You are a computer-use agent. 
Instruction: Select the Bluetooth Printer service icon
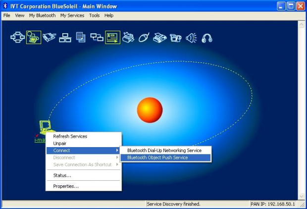[128, 37]
